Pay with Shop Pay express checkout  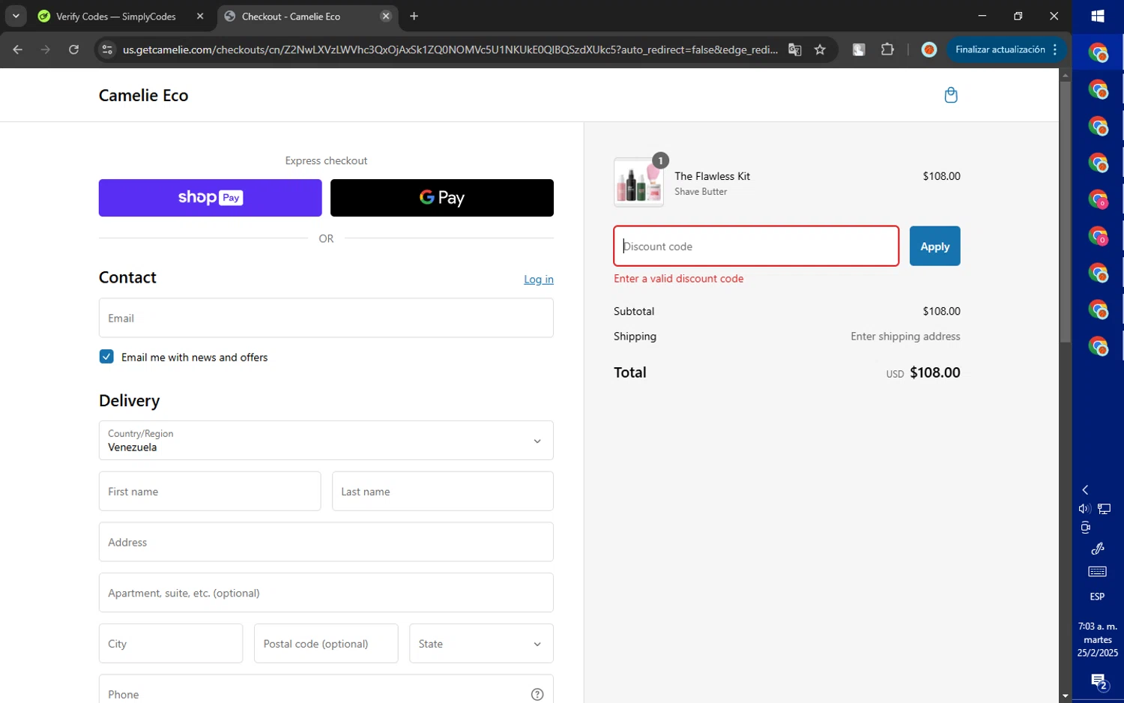point(210,198)
